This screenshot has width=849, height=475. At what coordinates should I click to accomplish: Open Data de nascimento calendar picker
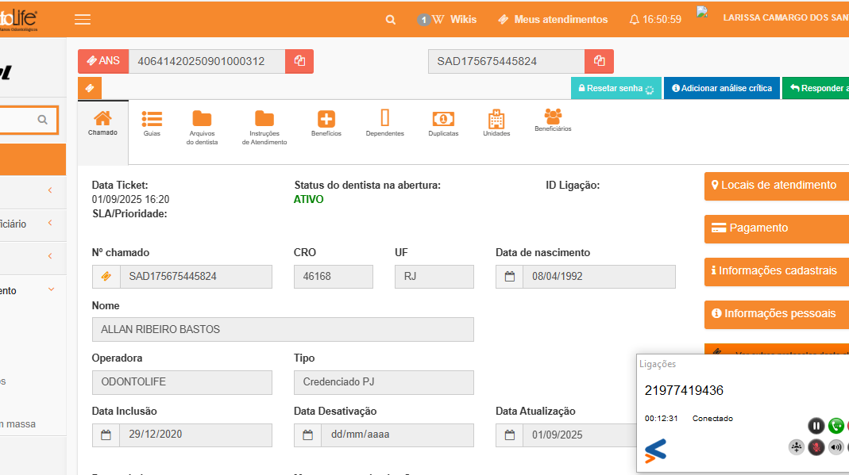[x=509, y=277]
